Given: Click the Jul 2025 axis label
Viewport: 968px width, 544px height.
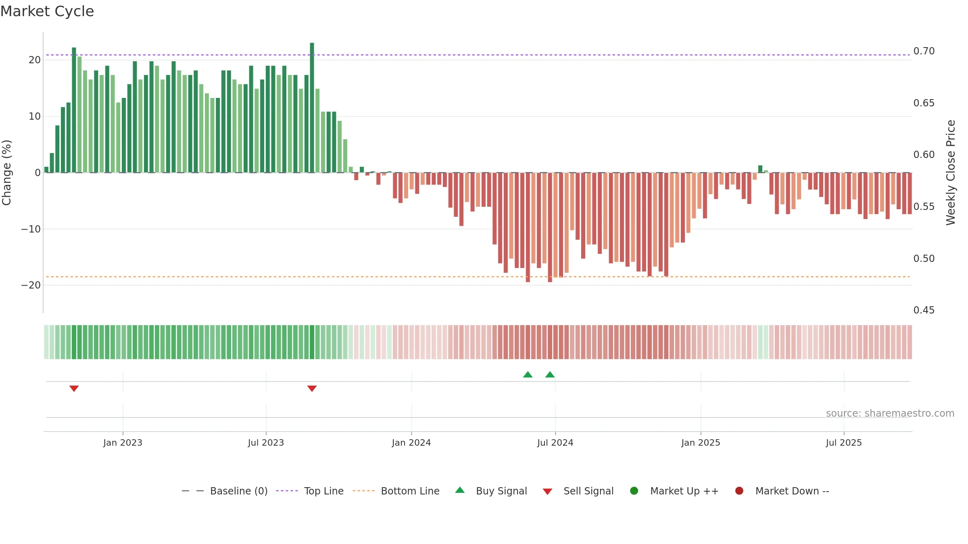Looking at the screenshot, I should (x=844, y=443).
